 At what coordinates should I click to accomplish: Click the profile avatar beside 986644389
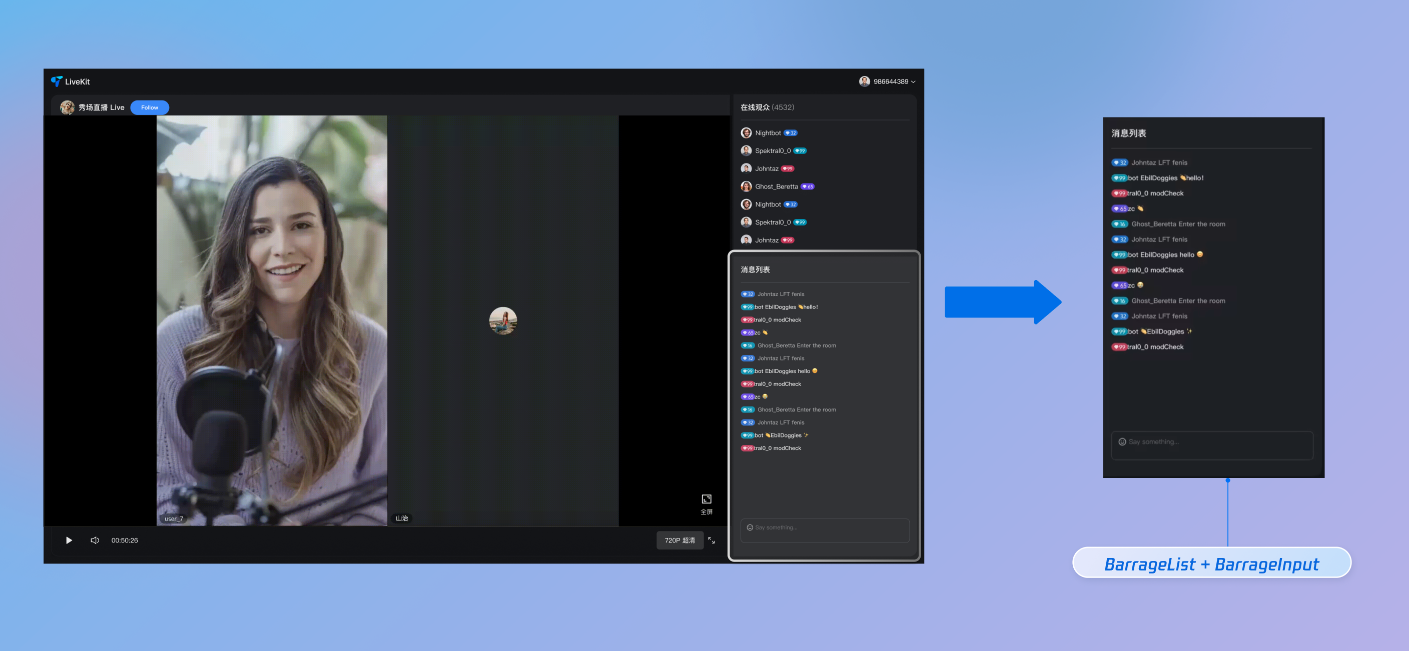864,81
